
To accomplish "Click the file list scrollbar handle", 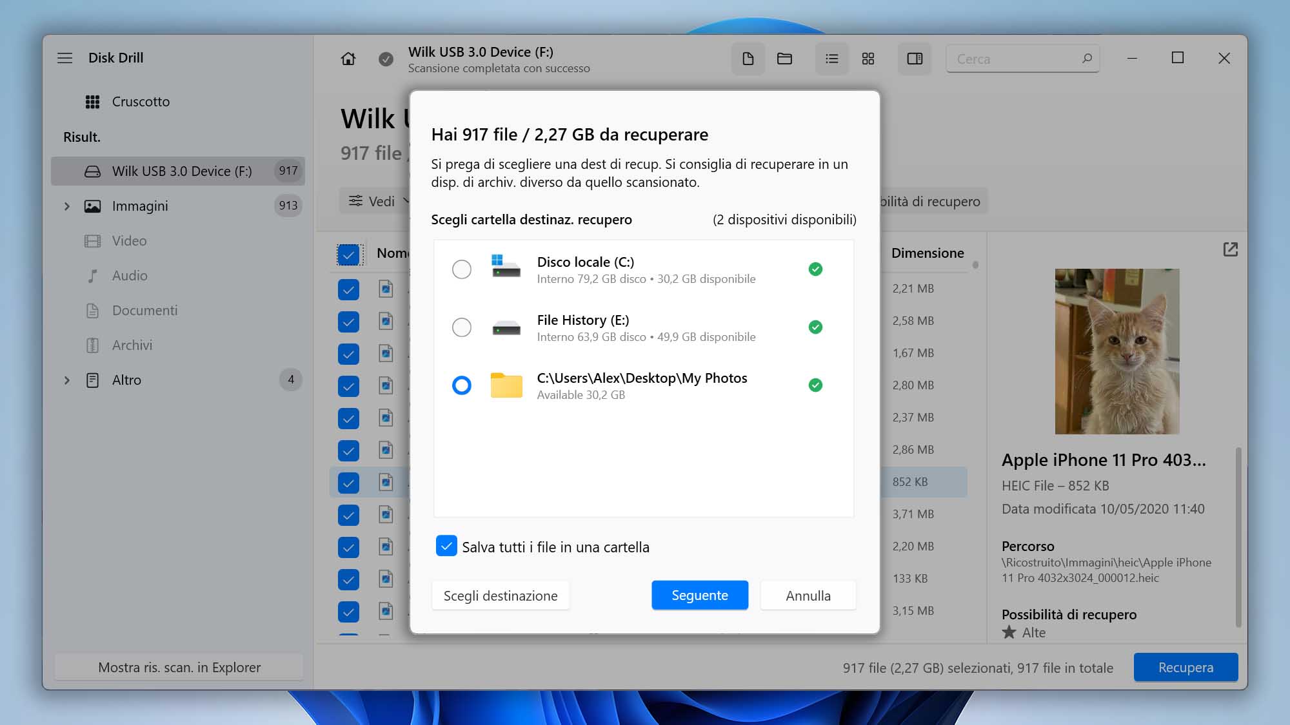I will click(975, 265).
